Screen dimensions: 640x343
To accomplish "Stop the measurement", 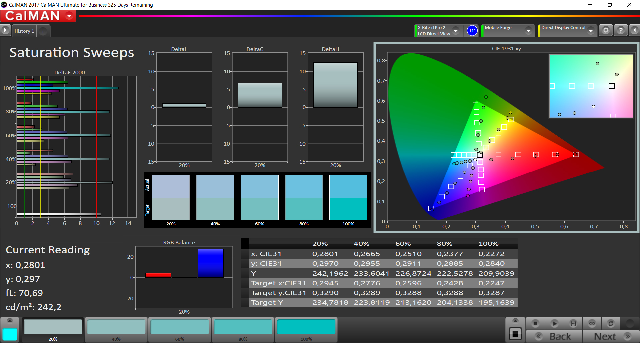I will coord(535,323).
